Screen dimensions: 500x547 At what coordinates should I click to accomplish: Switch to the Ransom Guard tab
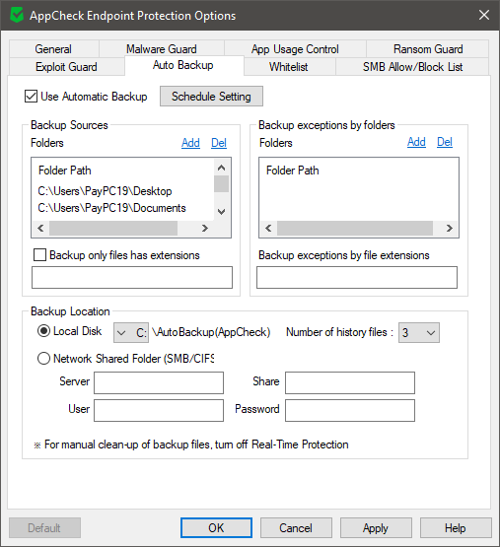click(x=428, y=49)
